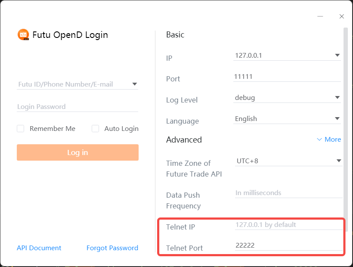Click the Futu OpenD logo icon
The height and width of the screenshot is (267, 353).
coord(23,35)
